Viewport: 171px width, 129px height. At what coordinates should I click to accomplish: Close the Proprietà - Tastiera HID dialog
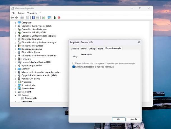click(x=139, y=42)
